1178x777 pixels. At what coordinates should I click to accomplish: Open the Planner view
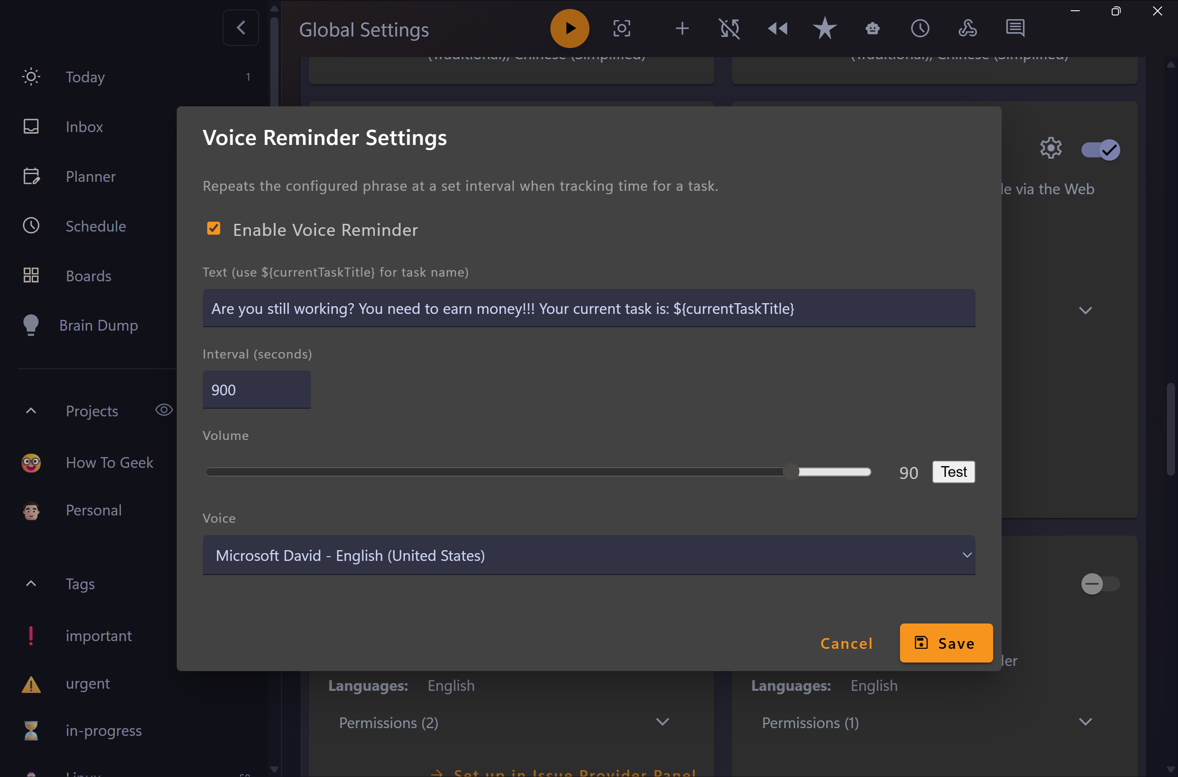91,176
